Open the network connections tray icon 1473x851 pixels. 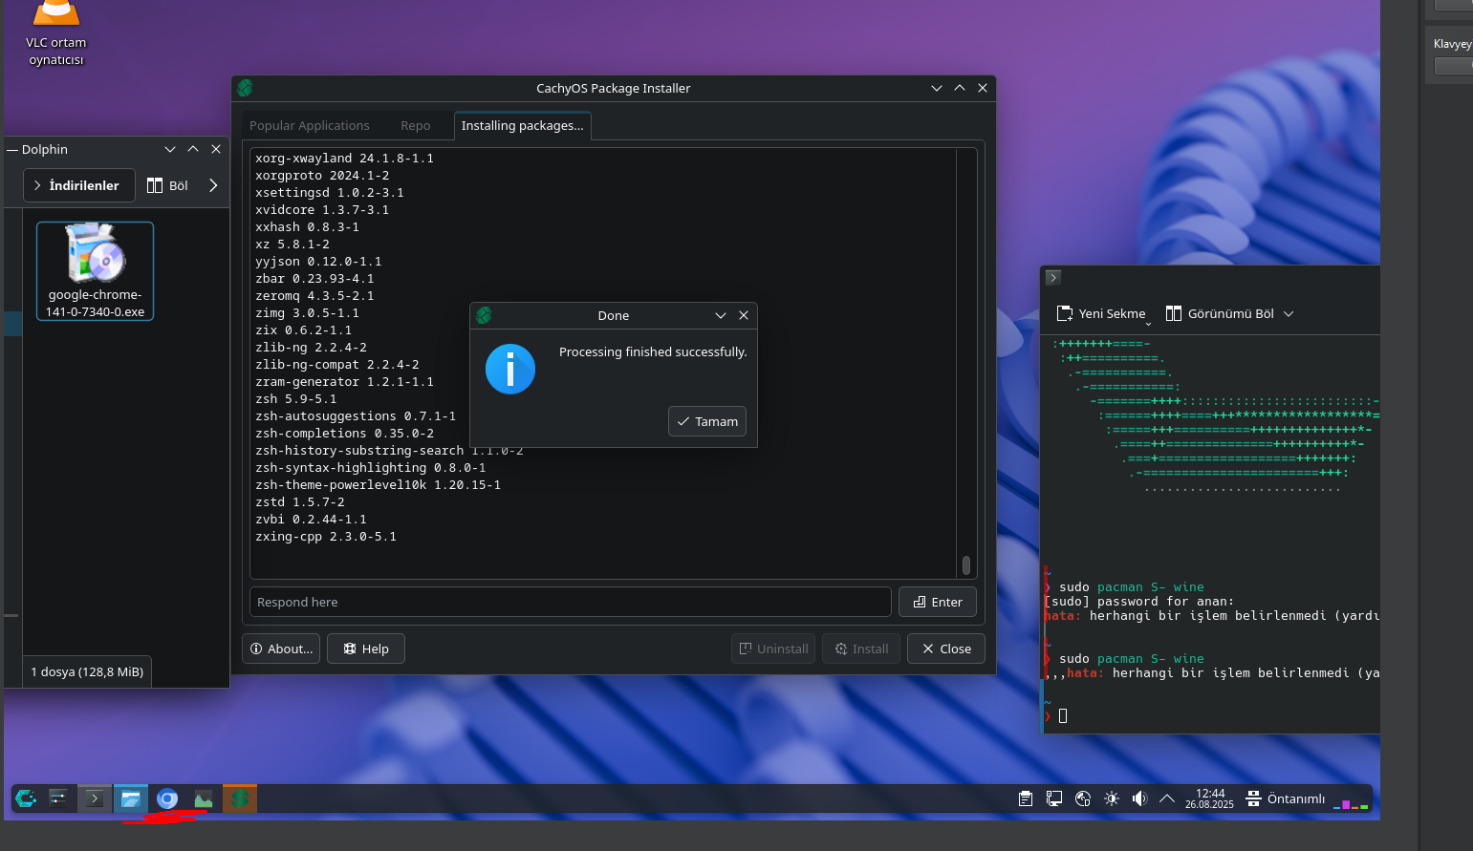point(1054,798)
